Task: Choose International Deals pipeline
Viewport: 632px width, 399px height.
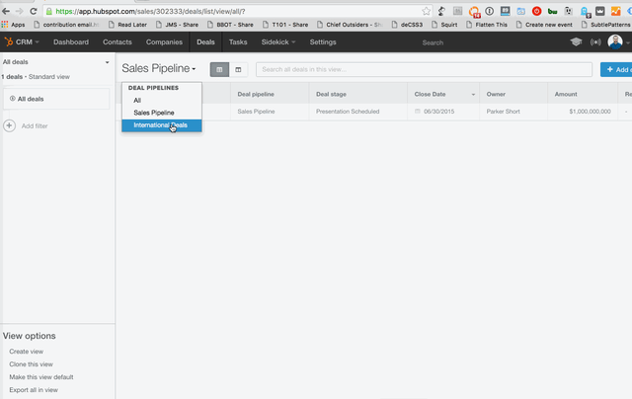Action: tap(162, 125)
